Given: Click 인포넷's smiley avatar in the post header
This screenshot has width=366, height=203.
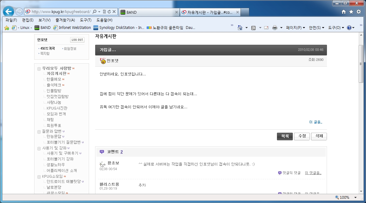Looking at the screenshot, I should click(103, 61).
